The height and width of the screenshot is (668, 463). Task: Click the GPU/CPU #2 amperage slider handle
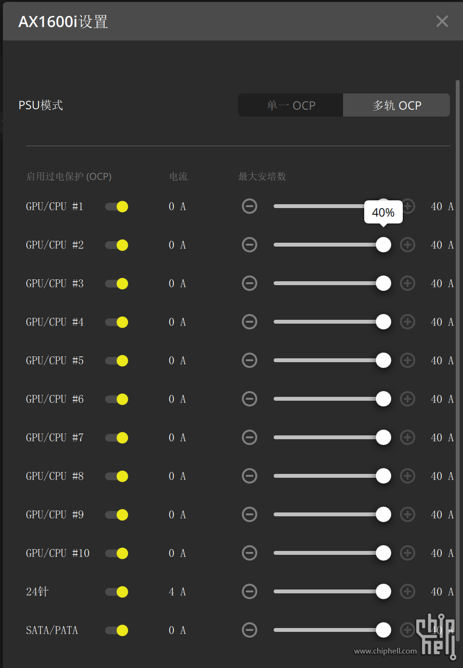[x=384, y=245]
